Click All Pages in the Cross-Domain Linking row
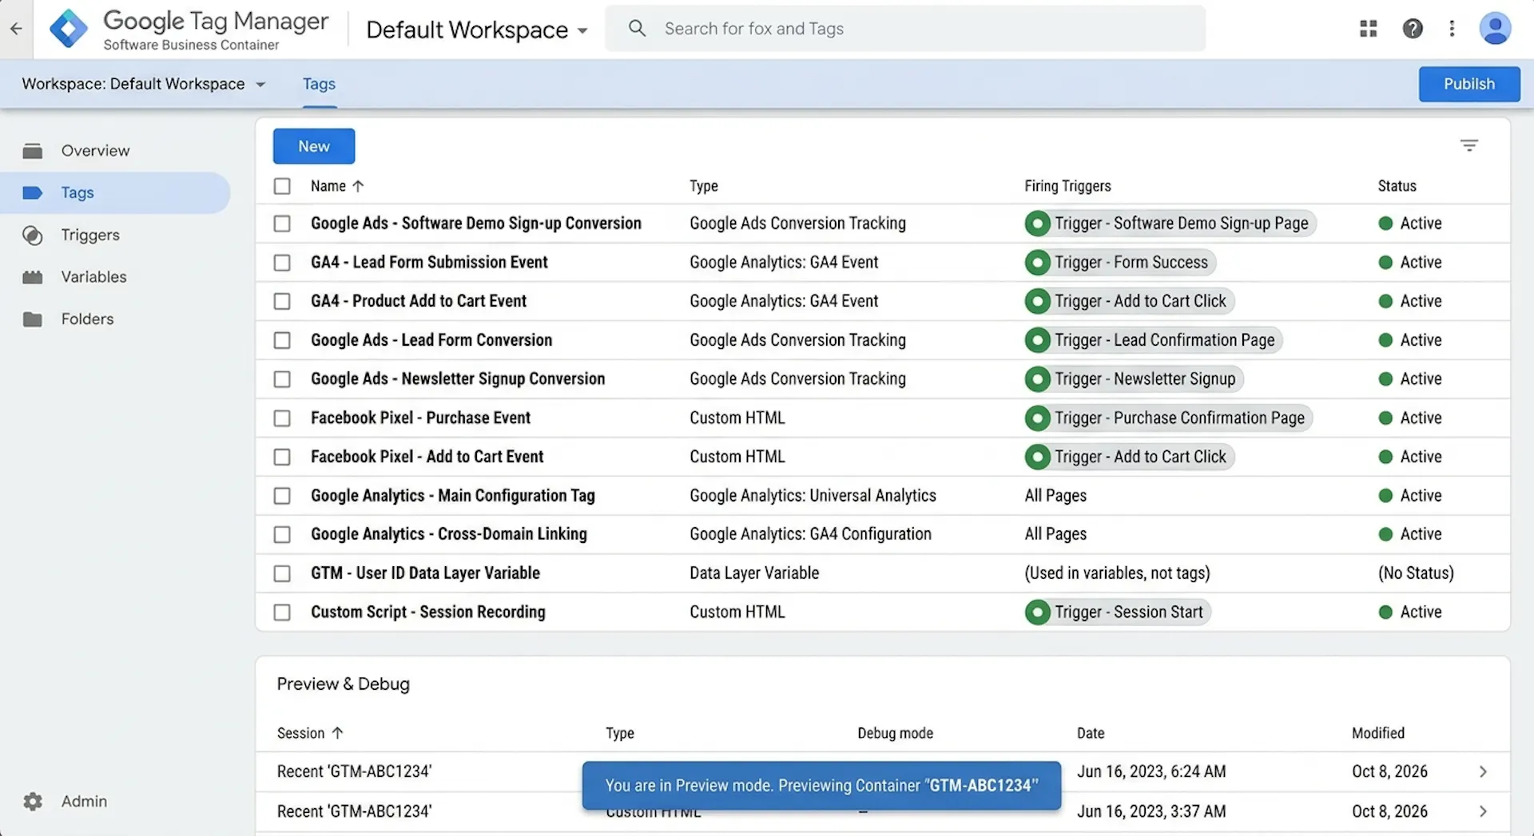Screen dimensions: 1534x836 [1055, 534]
